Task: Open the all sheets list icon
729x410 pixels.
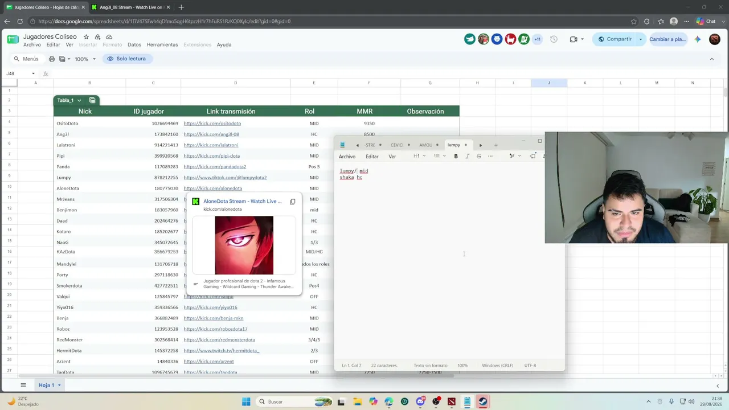Action: [x=23, y=385]
